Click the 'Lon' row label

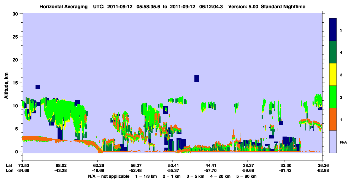[9, 171]
